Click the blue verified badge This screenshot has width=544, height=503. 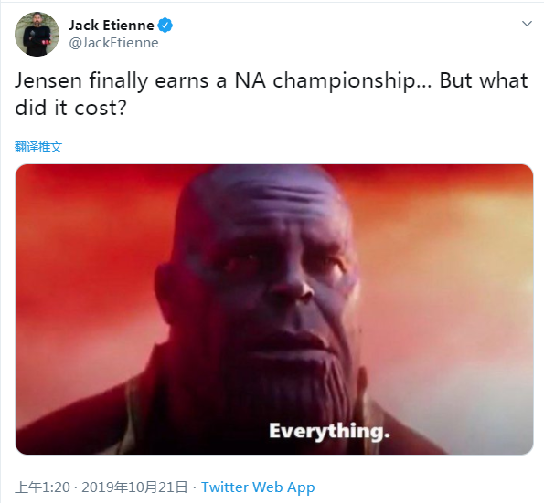pos(165,26)
